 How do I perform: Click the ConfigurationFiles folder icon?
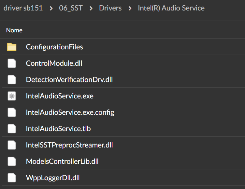[x=12, y=47]
